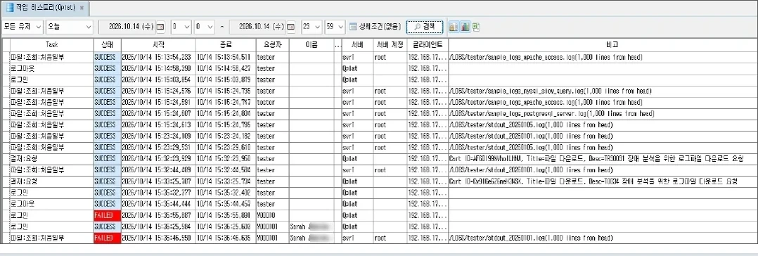Click the 상세조건(없음) detail filter icon
The height and width of the screenshot is (256, 758).
coord(354,27)
